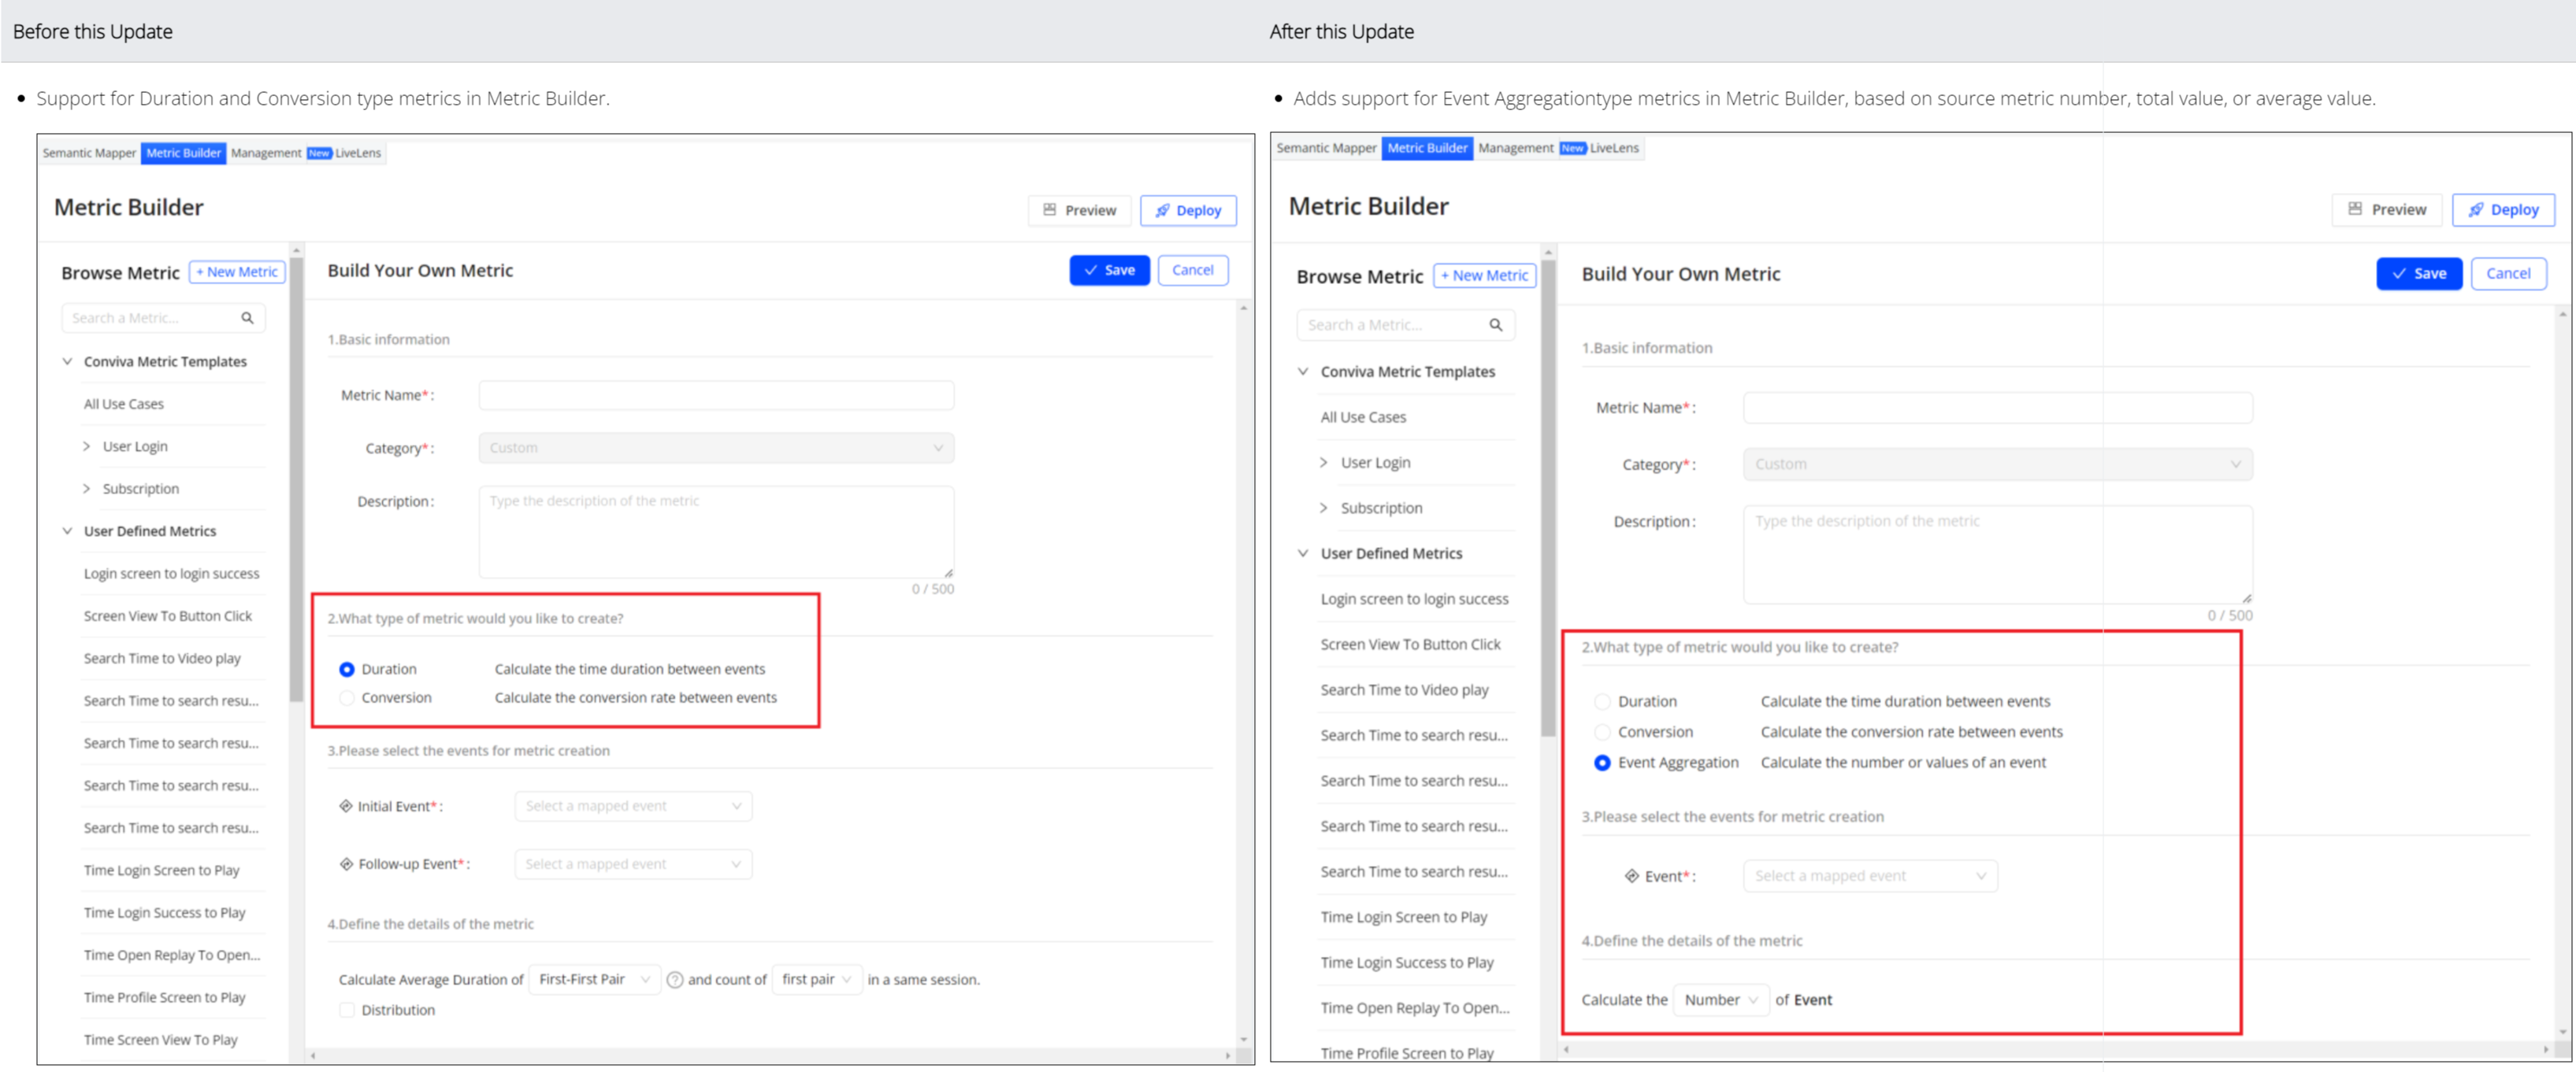2576x1072 pixels.
Task: Switch to Semantic Mapper tab in Before screenshot
Action: pos(89,153)
